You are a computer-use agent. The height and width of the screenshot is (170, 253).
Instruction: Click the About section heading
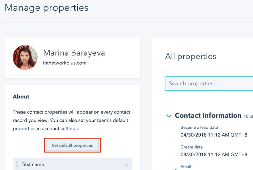tap(21, 97)
